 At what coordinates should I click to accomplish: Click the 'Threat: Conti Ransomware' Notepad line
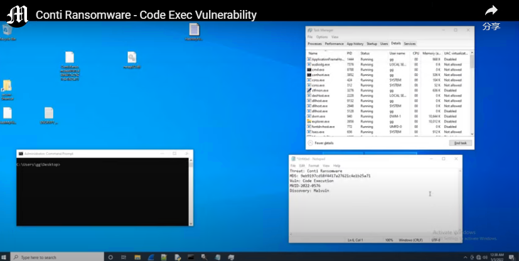316,171
